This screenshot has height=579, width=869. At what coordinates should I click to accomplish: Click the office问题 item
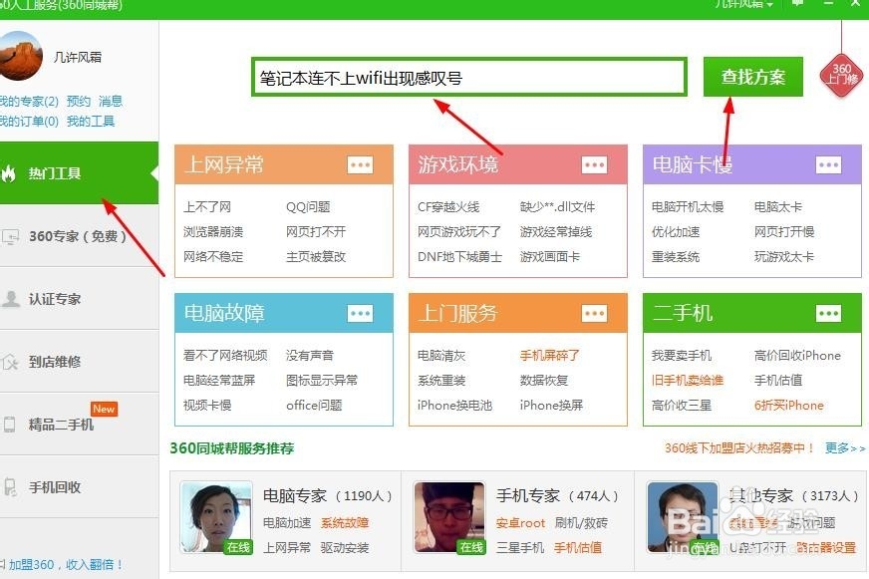pos(314,405)
